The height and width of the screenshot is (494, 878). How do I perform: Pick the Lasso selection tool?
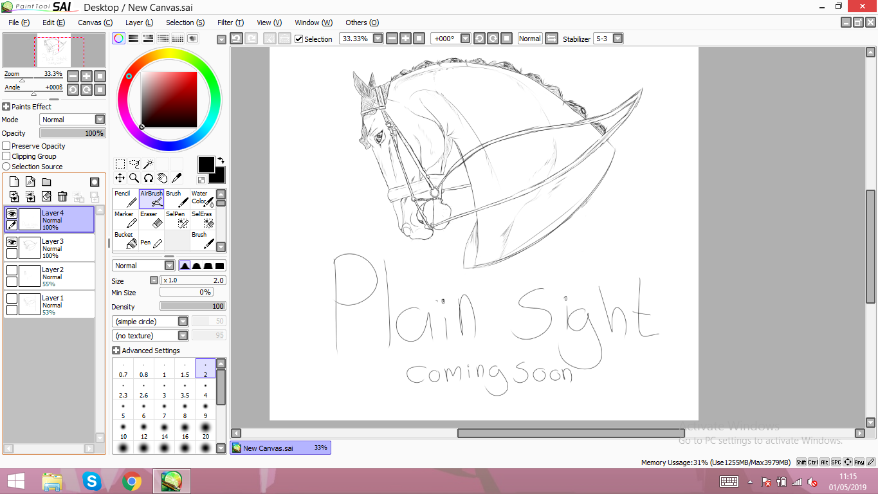134,164
